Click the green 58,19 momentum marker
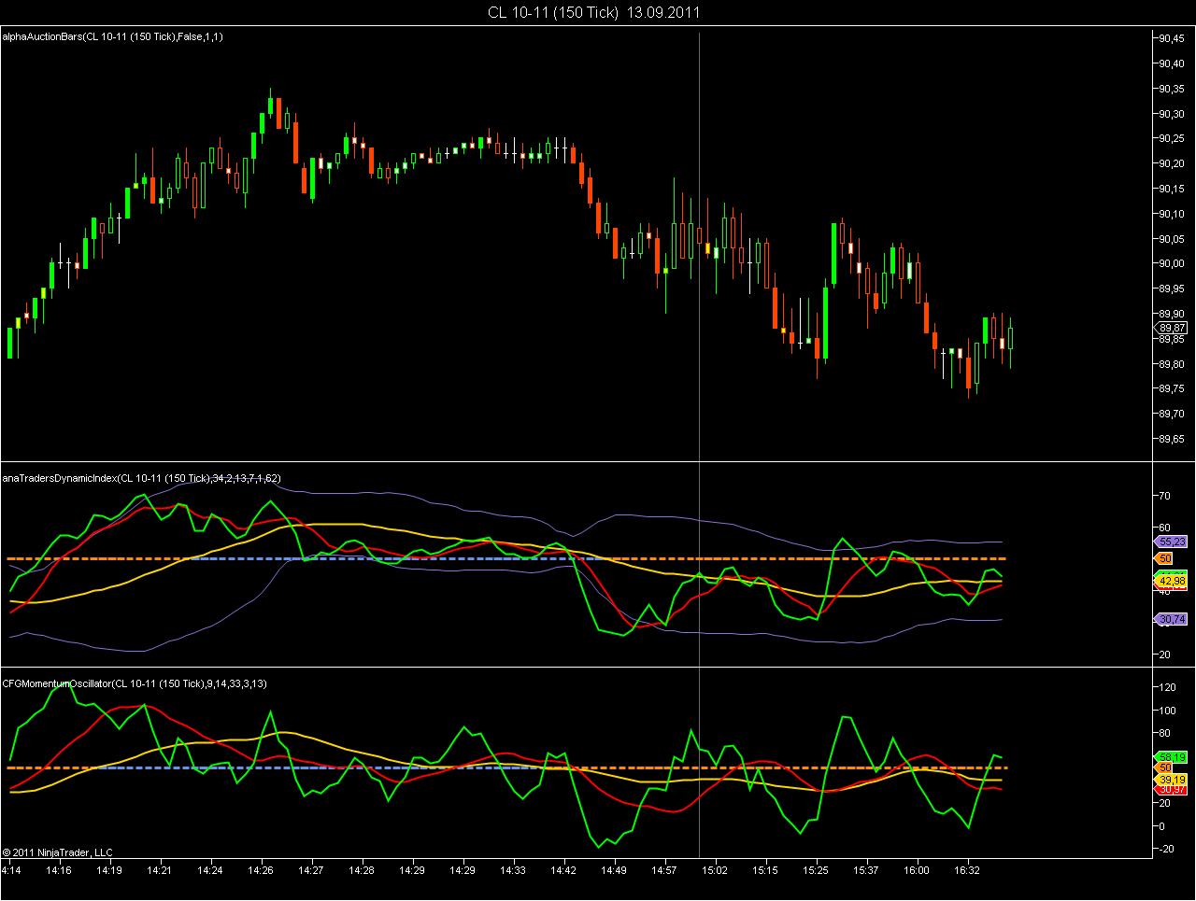Viewport: 1196px width, 901px height. [x=1172, y=757]
